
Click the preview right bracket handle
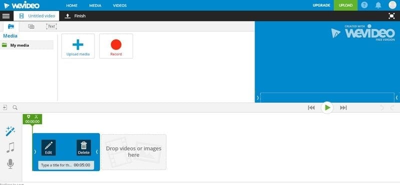tap(396, 97)
